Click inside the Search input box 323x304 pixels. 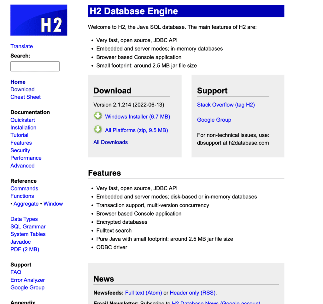click(35, 66)
